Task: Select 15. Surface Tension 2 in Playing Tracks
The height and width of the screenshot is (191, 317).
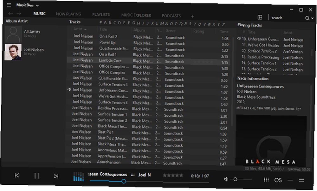Action: point(272,69)
